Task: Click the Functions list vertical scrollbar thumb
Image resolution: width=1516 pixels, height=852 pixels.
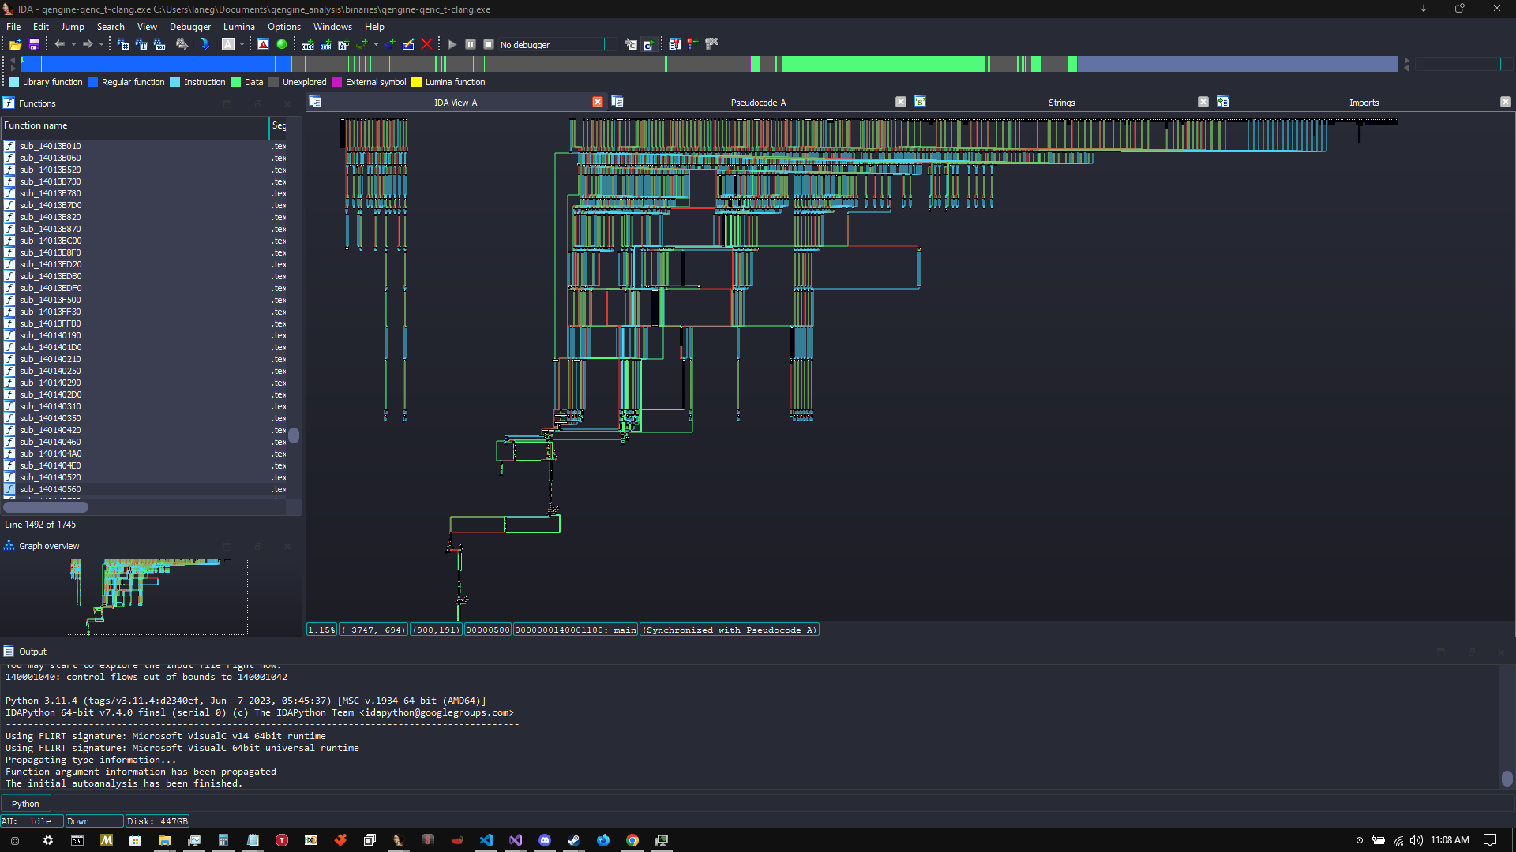Action: (294, 435)
